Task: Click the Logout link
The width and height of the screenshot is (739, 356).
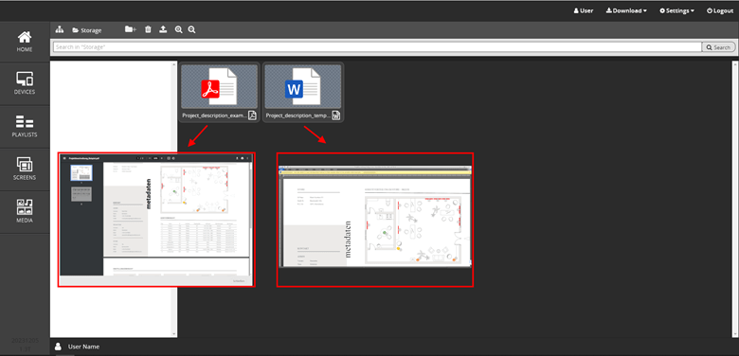Action: pos(720,10)
